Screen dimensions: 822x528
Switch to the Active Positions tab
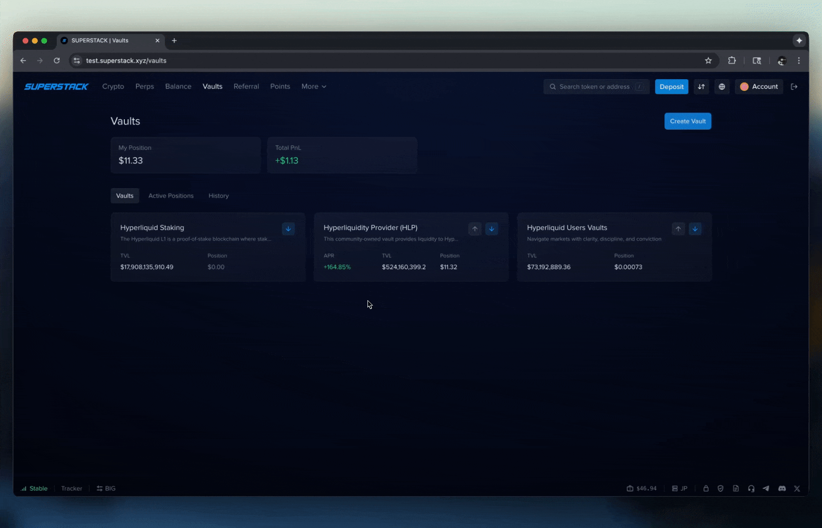pos(171,196)
